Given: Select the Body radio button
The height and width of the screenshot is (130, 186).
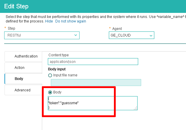Looking at the screenshot, I should [50, 92].
